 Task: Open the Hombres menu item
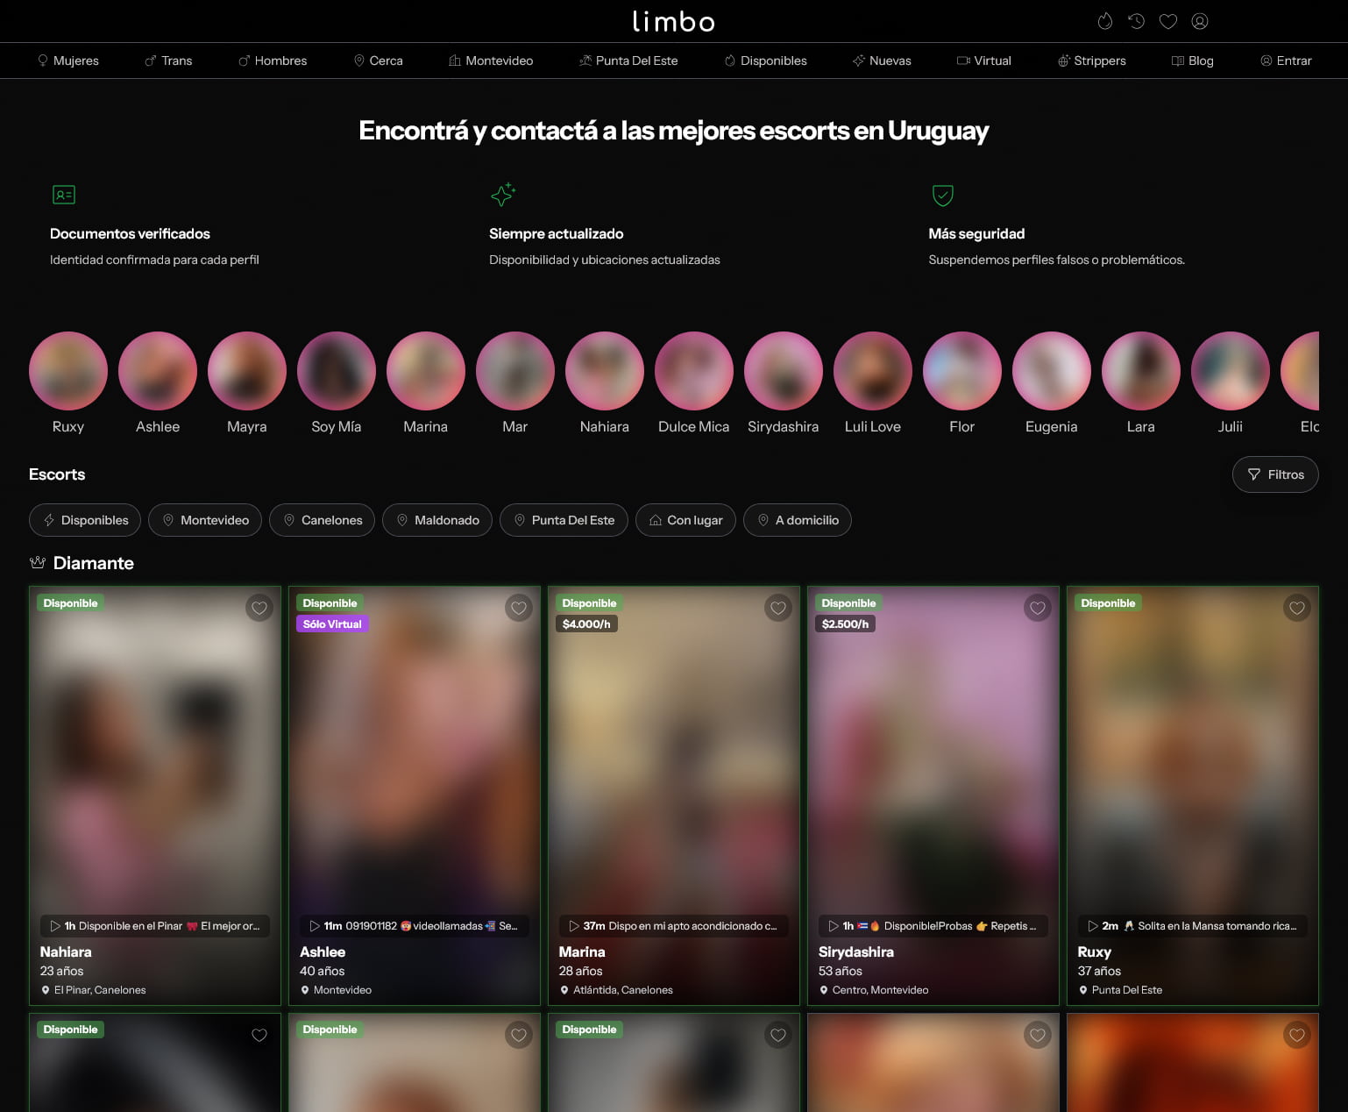point(273,61)
